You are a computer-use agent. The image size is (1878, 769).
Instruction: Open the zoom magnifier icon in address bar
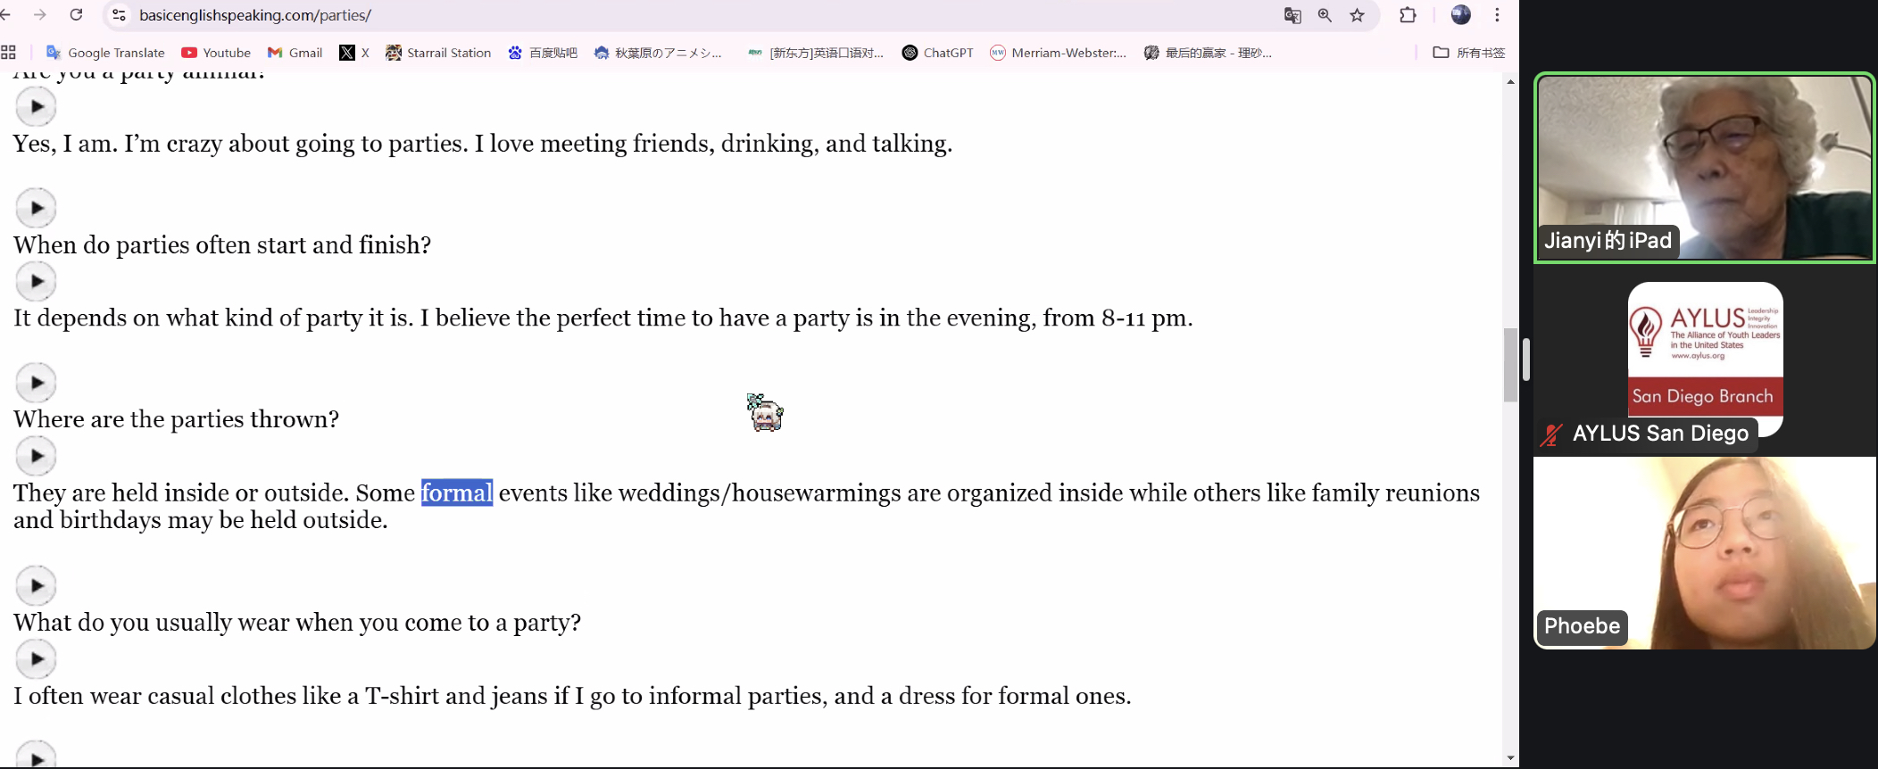click(x=1325, y=15)
